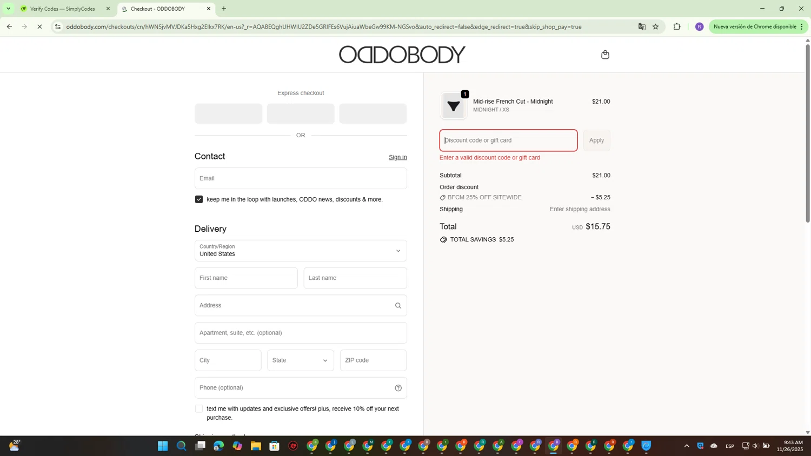
Task: Click the TOTAL SAVINGS tag icon
Action: point(443,240)
